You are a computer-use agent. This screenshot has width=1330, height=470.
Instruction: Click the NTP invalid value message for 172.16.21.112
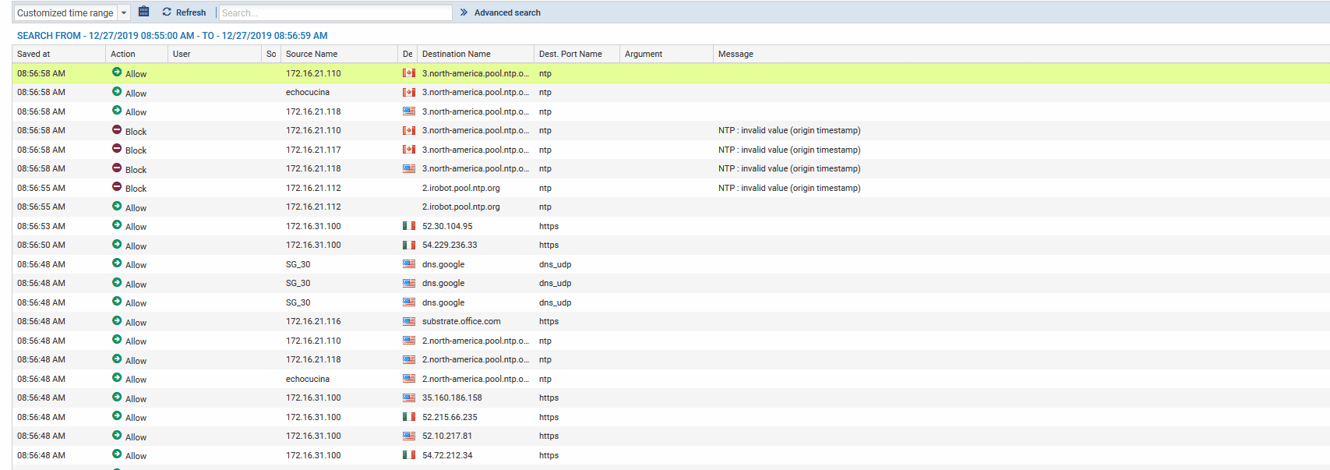pyautogui.click(x=789, y=188)
